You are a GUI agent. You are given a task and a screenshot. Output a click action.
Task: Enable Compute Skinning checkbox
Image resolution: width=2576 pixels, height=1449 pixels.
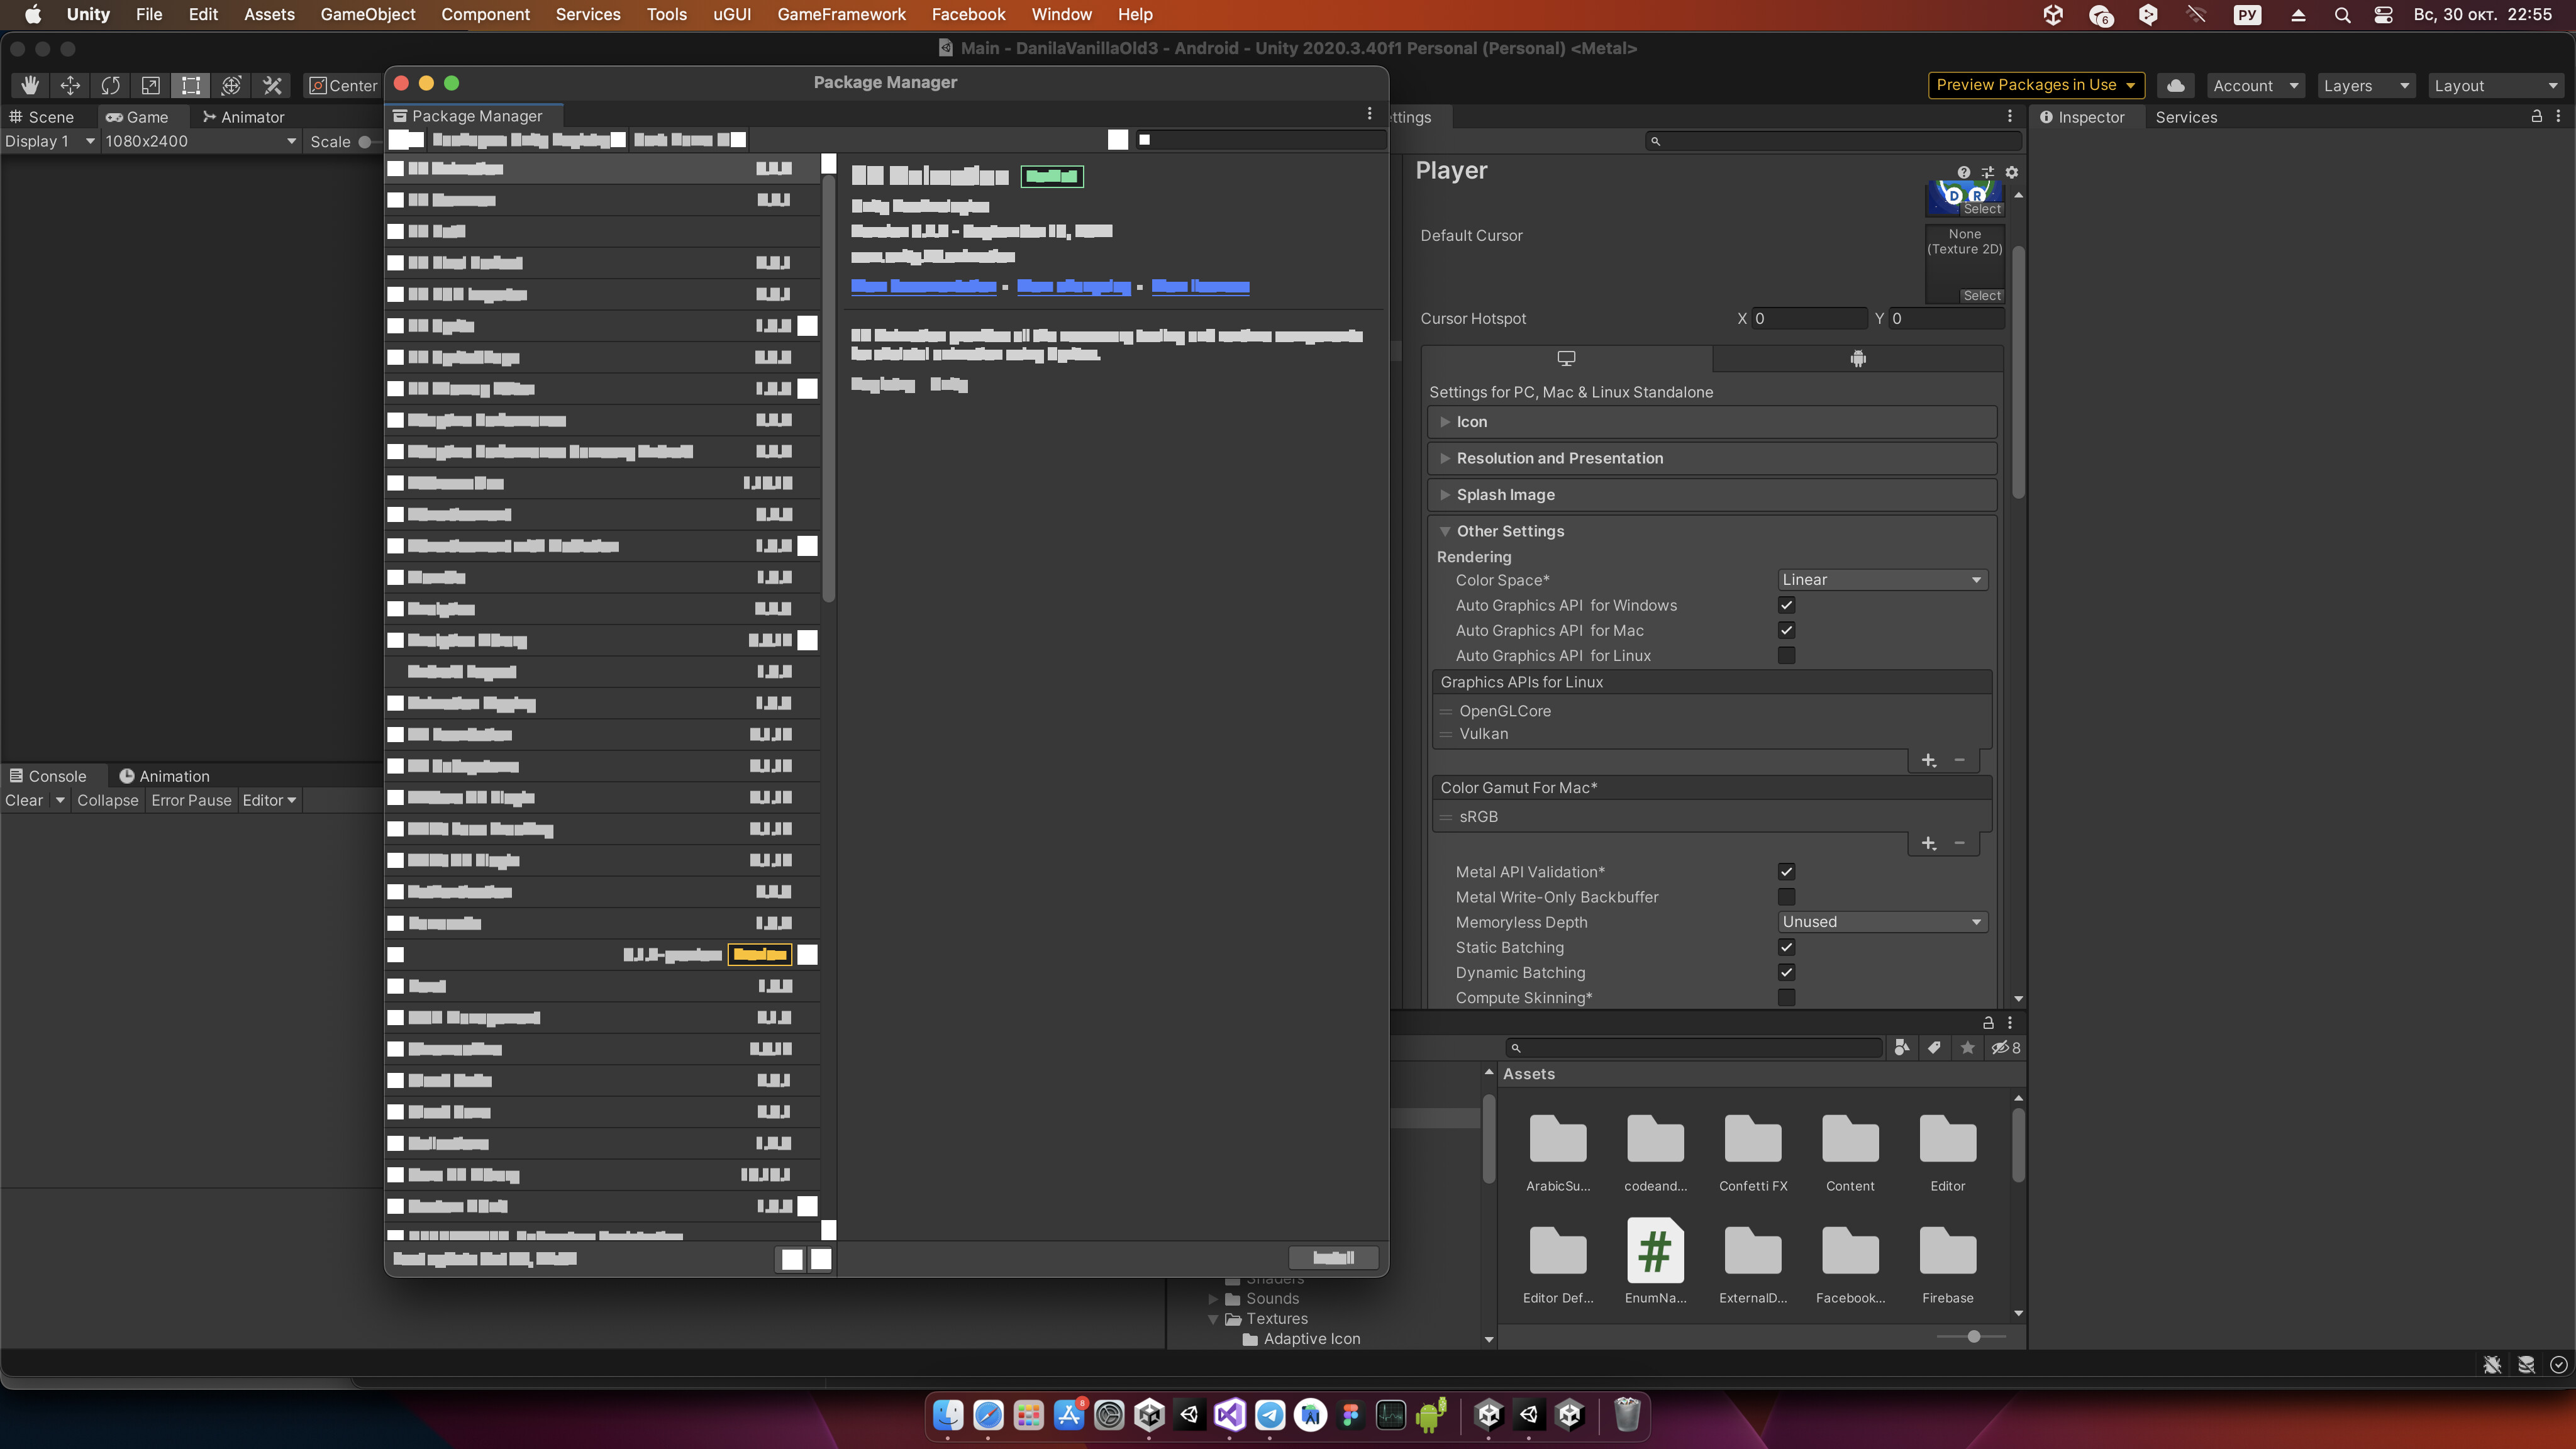point(1786,998)
